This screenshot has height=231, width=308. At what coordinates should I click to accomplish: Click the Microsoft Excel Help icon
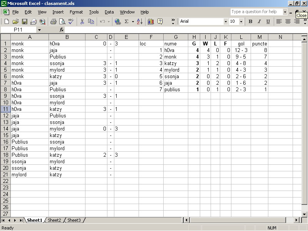[160, 22]
